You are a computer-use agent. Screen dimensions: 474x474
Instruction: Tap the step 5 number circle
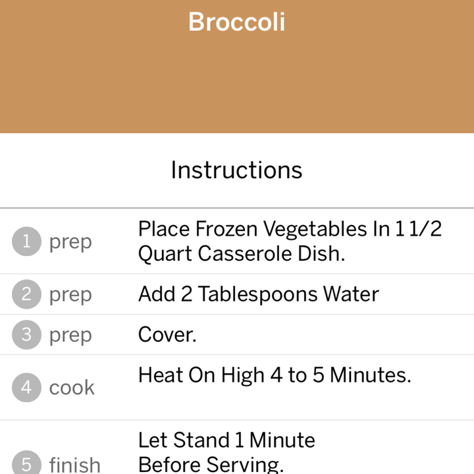(26, 463)
